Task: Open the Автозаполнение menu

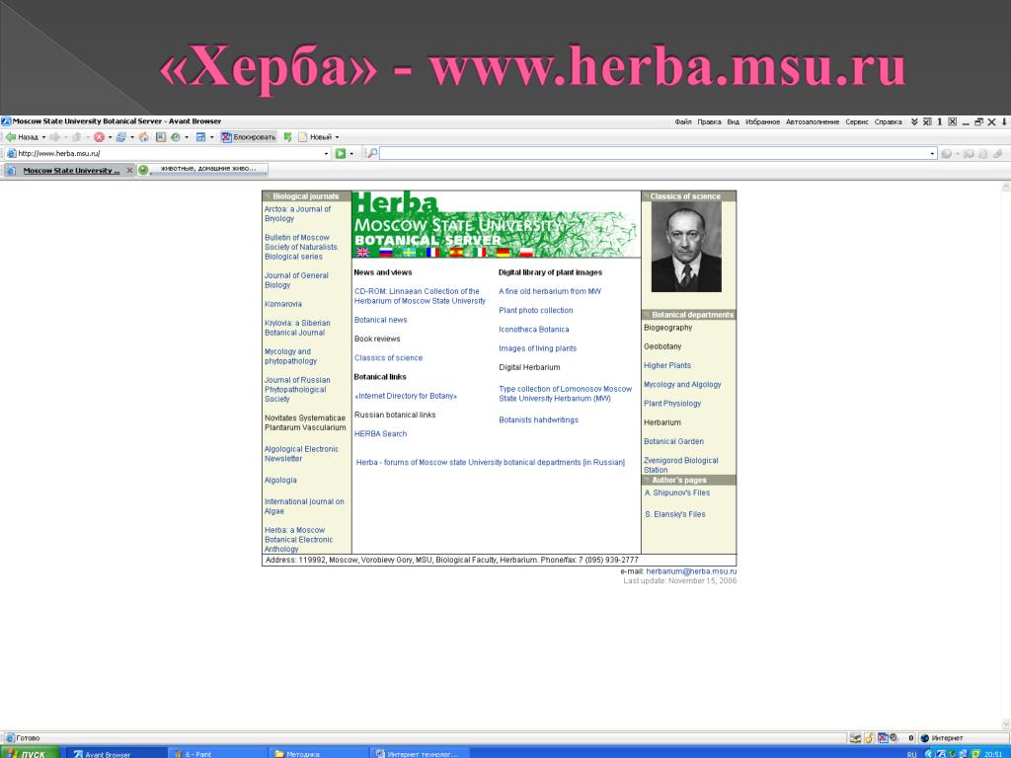Action: tap(813, 121)
